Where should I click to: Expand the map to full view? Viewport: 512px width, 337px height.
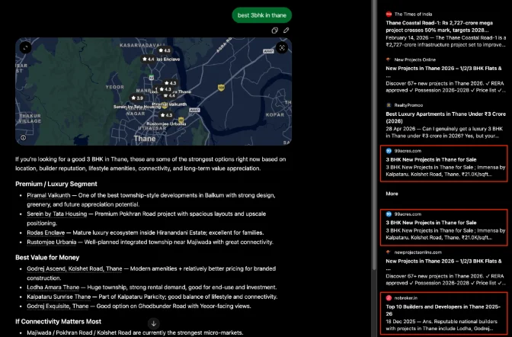[25, 48]
